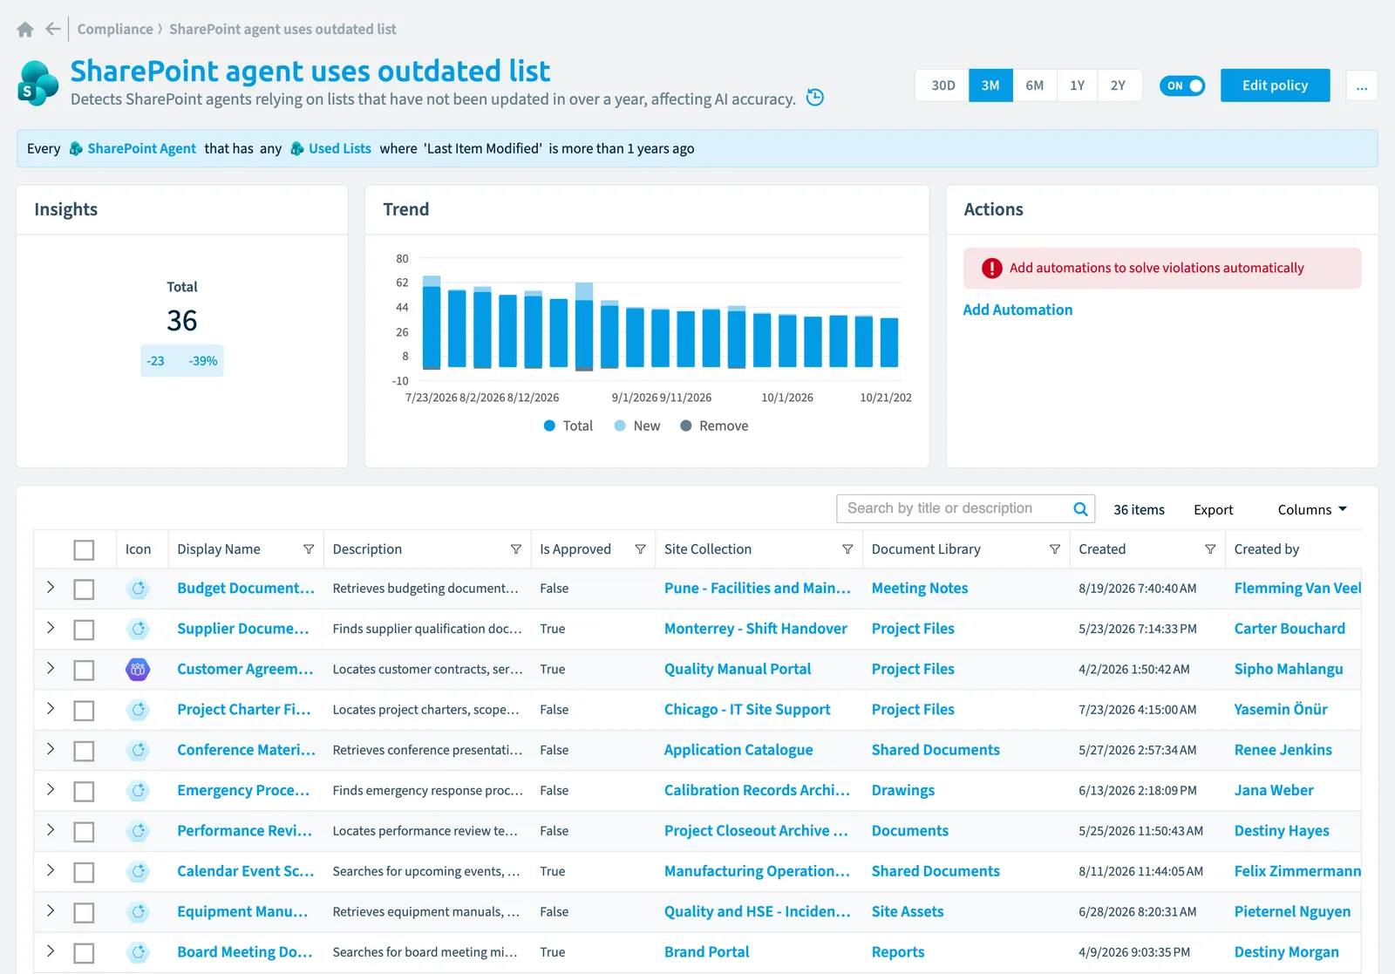Click the red alert icon in Actions
This screenshot has width=1395, height=974.
(x=992, y=269)
